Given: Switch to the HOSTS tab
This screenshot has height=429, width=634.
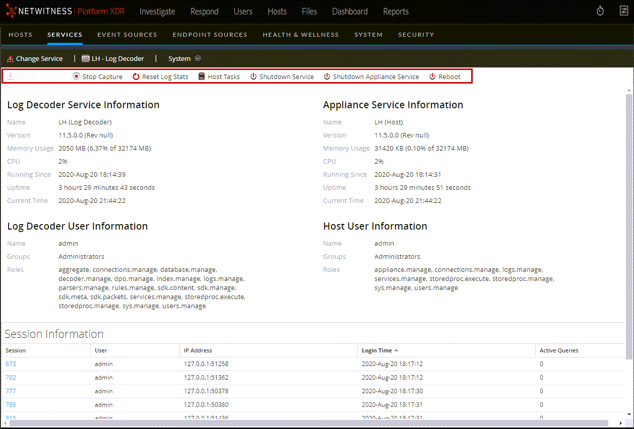Looking at the screenshot, I should [20, 34].
